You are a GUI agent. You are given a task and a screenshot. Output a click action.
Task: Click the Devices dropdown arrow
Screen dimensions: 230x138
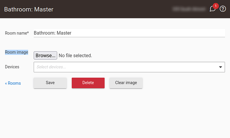click(220, 67)
